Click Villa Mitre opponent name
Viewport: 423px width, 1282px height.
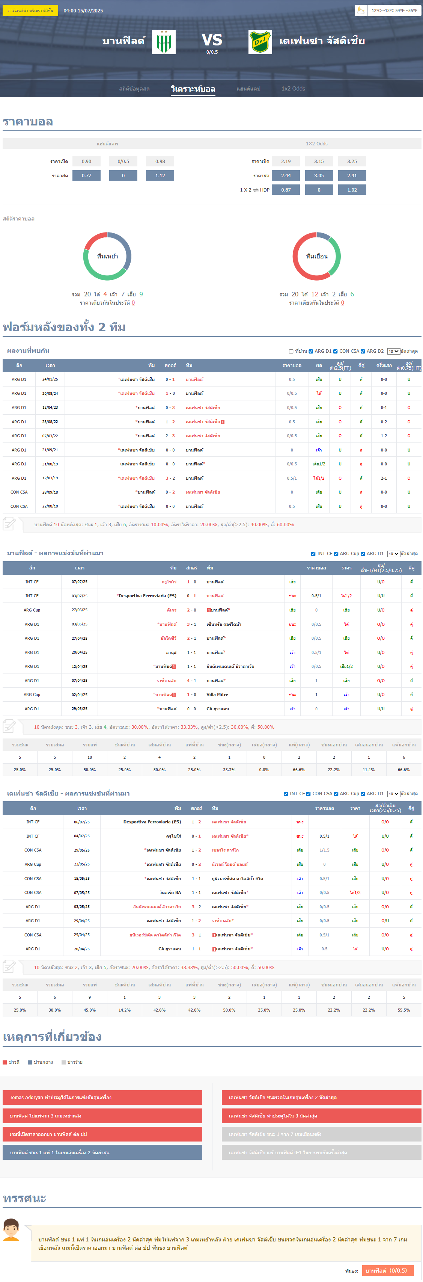tap(217, 695)
